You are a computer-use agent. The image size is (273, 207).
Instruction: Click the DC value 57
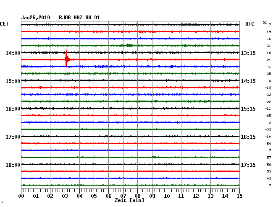point(269,158)
